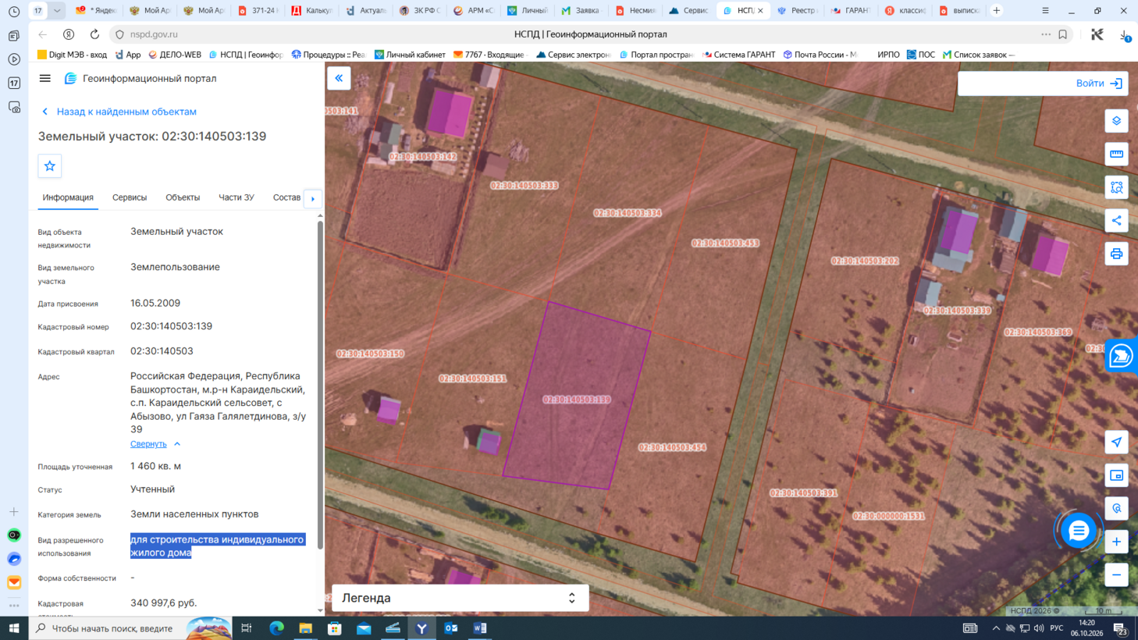
Task: Add parcel to favorites with star
Action: click(x=50, y=165)
